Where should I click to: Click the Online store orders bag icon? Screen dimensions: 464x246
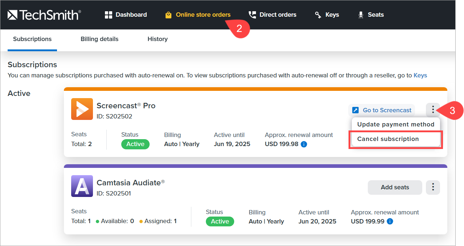[x=168, y=15]
